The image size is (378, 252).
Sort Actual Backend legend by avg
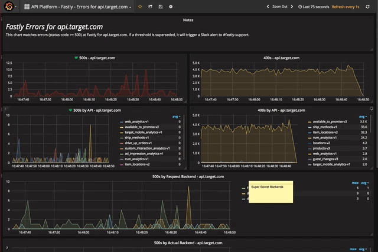[x=363, y=249]
